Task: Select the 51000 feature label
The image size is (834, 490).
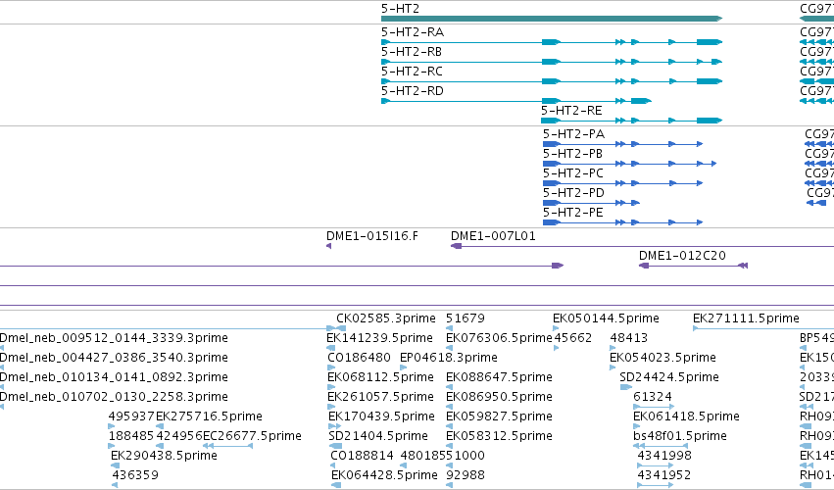Action: coord(466,456)
